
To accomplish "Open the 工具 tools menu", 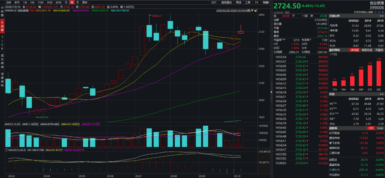I will (x=248, y=2).
